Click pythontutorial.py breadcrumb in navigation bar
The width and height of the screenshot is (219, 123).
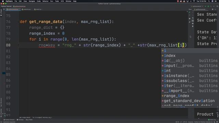click(x=20, y=6)
